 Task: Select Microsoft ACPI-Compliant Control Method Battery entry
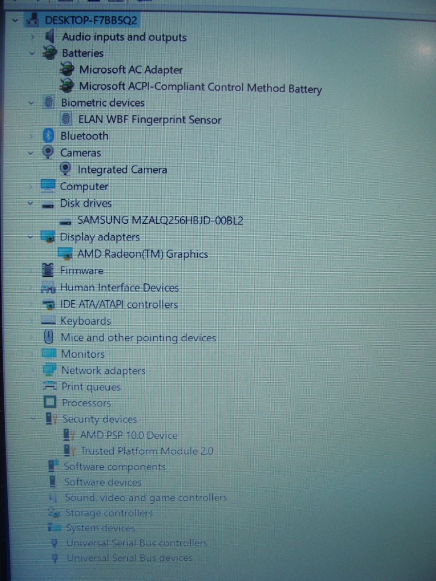pos(201,87)
